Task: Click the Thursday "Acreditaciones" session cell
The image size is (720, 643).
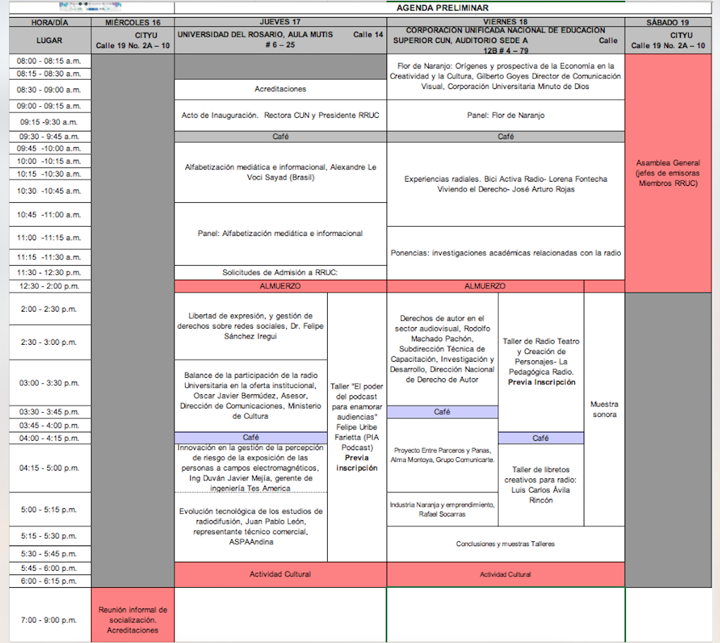Action: coord(281,89)
